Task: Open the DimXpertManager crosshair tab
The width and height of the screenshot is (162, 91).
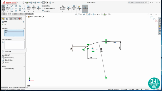Action: click(x=15, y=19)
